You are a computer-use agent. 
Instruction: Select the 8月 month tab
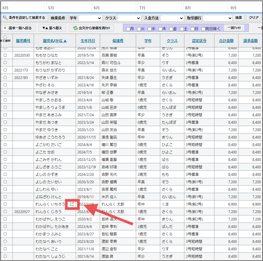pos(205,8)
